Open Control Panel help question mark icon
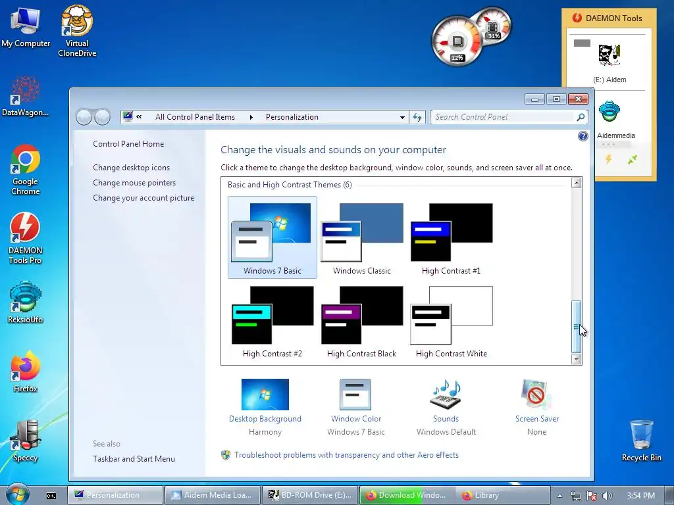This screenshot has width=674, height=505. coord(583,136)
